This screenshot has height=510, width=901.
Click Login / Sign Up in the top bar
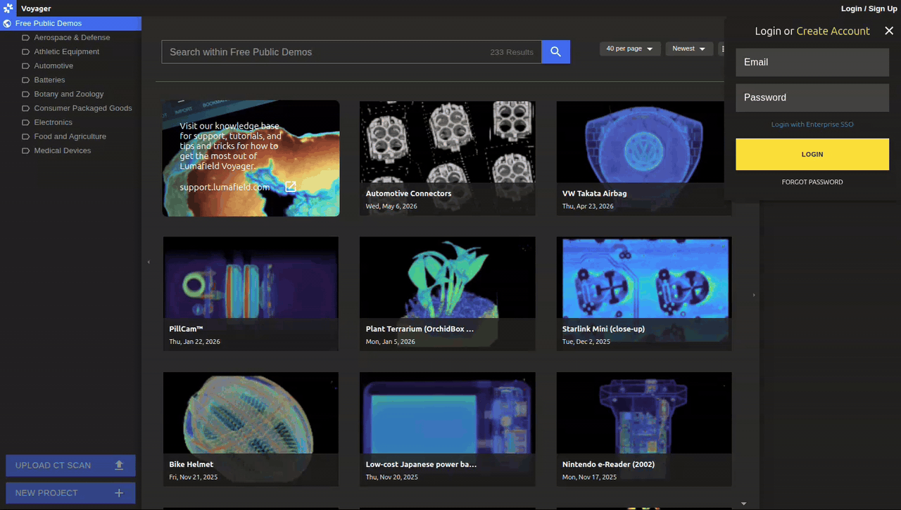pos(869,8)
